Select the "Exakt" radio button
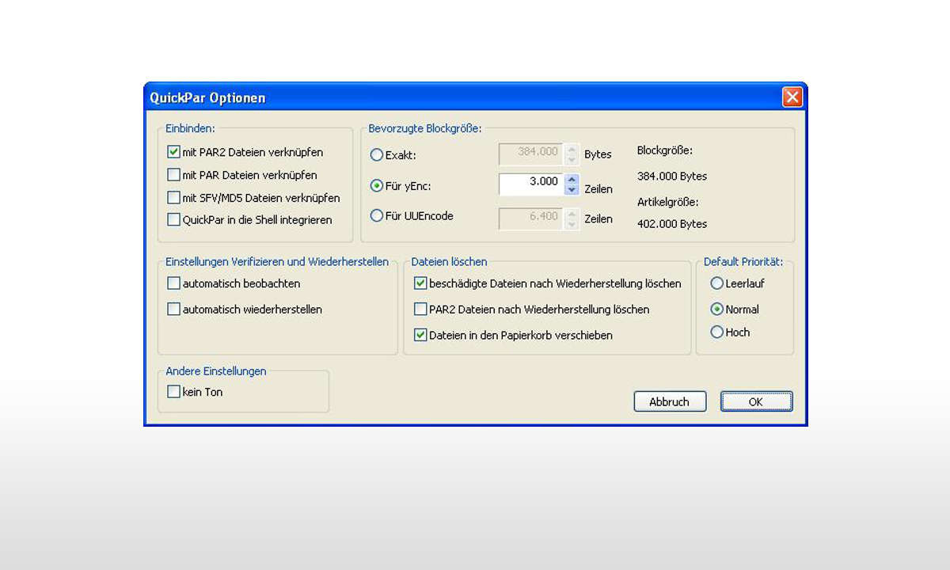 [377, 155]
